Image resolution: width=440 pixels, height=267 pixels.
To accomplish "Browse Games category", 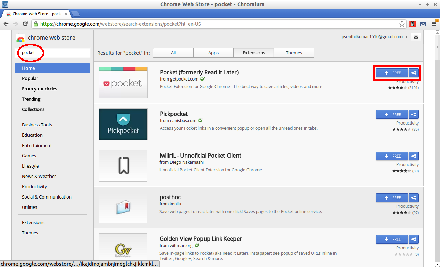I will (x=29, y=156).
